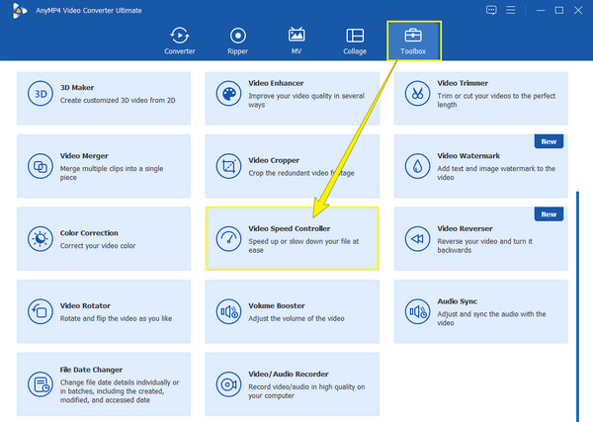Click the 'Audio Sync' title text

pos(458,301)
